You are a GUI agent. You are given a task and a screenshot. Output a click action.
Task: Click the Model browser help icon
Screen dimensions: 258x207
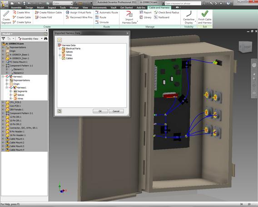45,34
